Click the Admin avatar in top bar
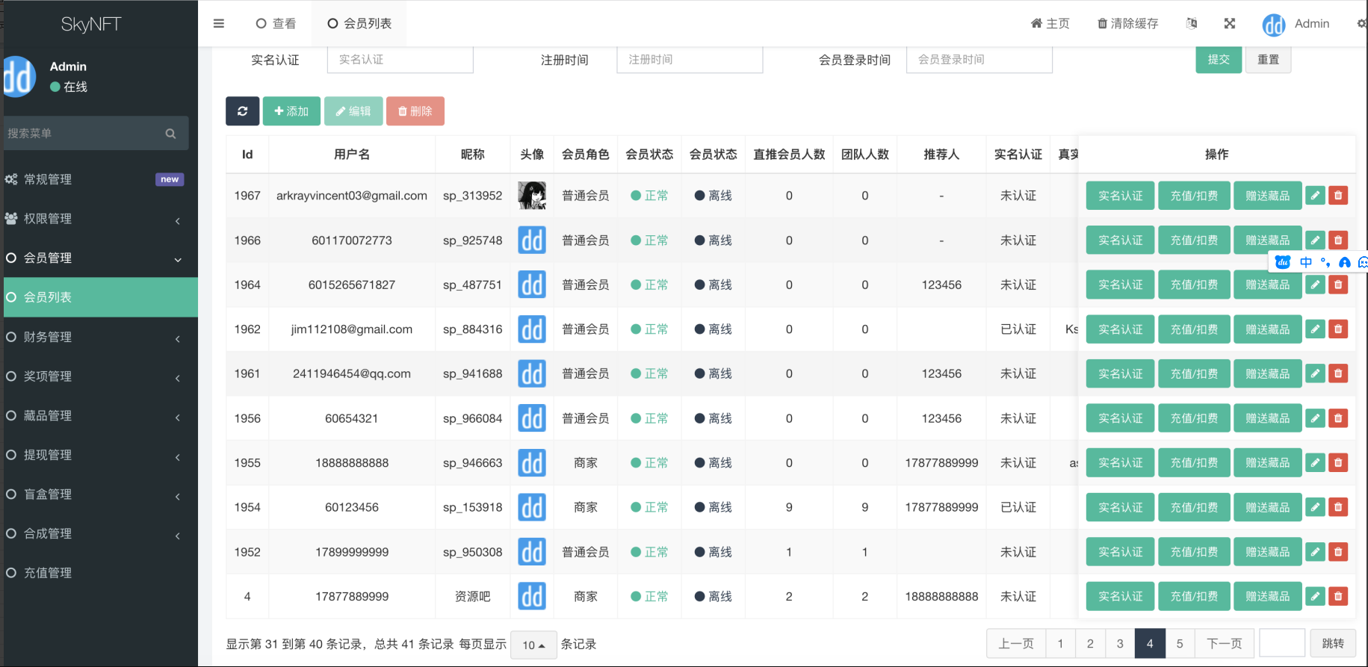 click(1274, 25)
